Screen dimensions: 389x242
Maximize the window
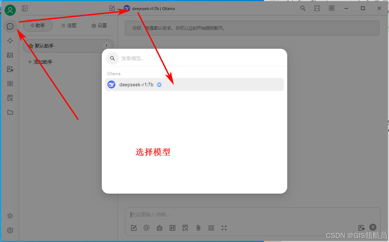pos(363,8)
